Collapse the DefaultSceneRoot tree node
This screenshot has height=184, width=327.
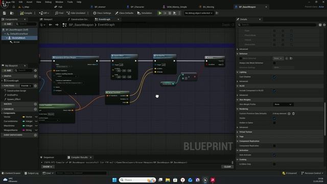click(5, 34)
